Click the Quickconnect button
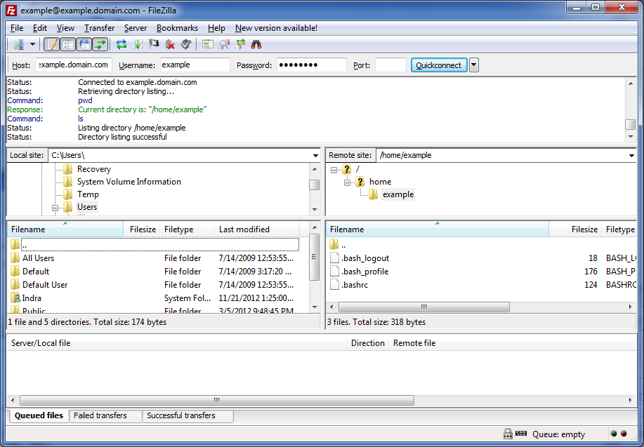 tap(438, 65)
